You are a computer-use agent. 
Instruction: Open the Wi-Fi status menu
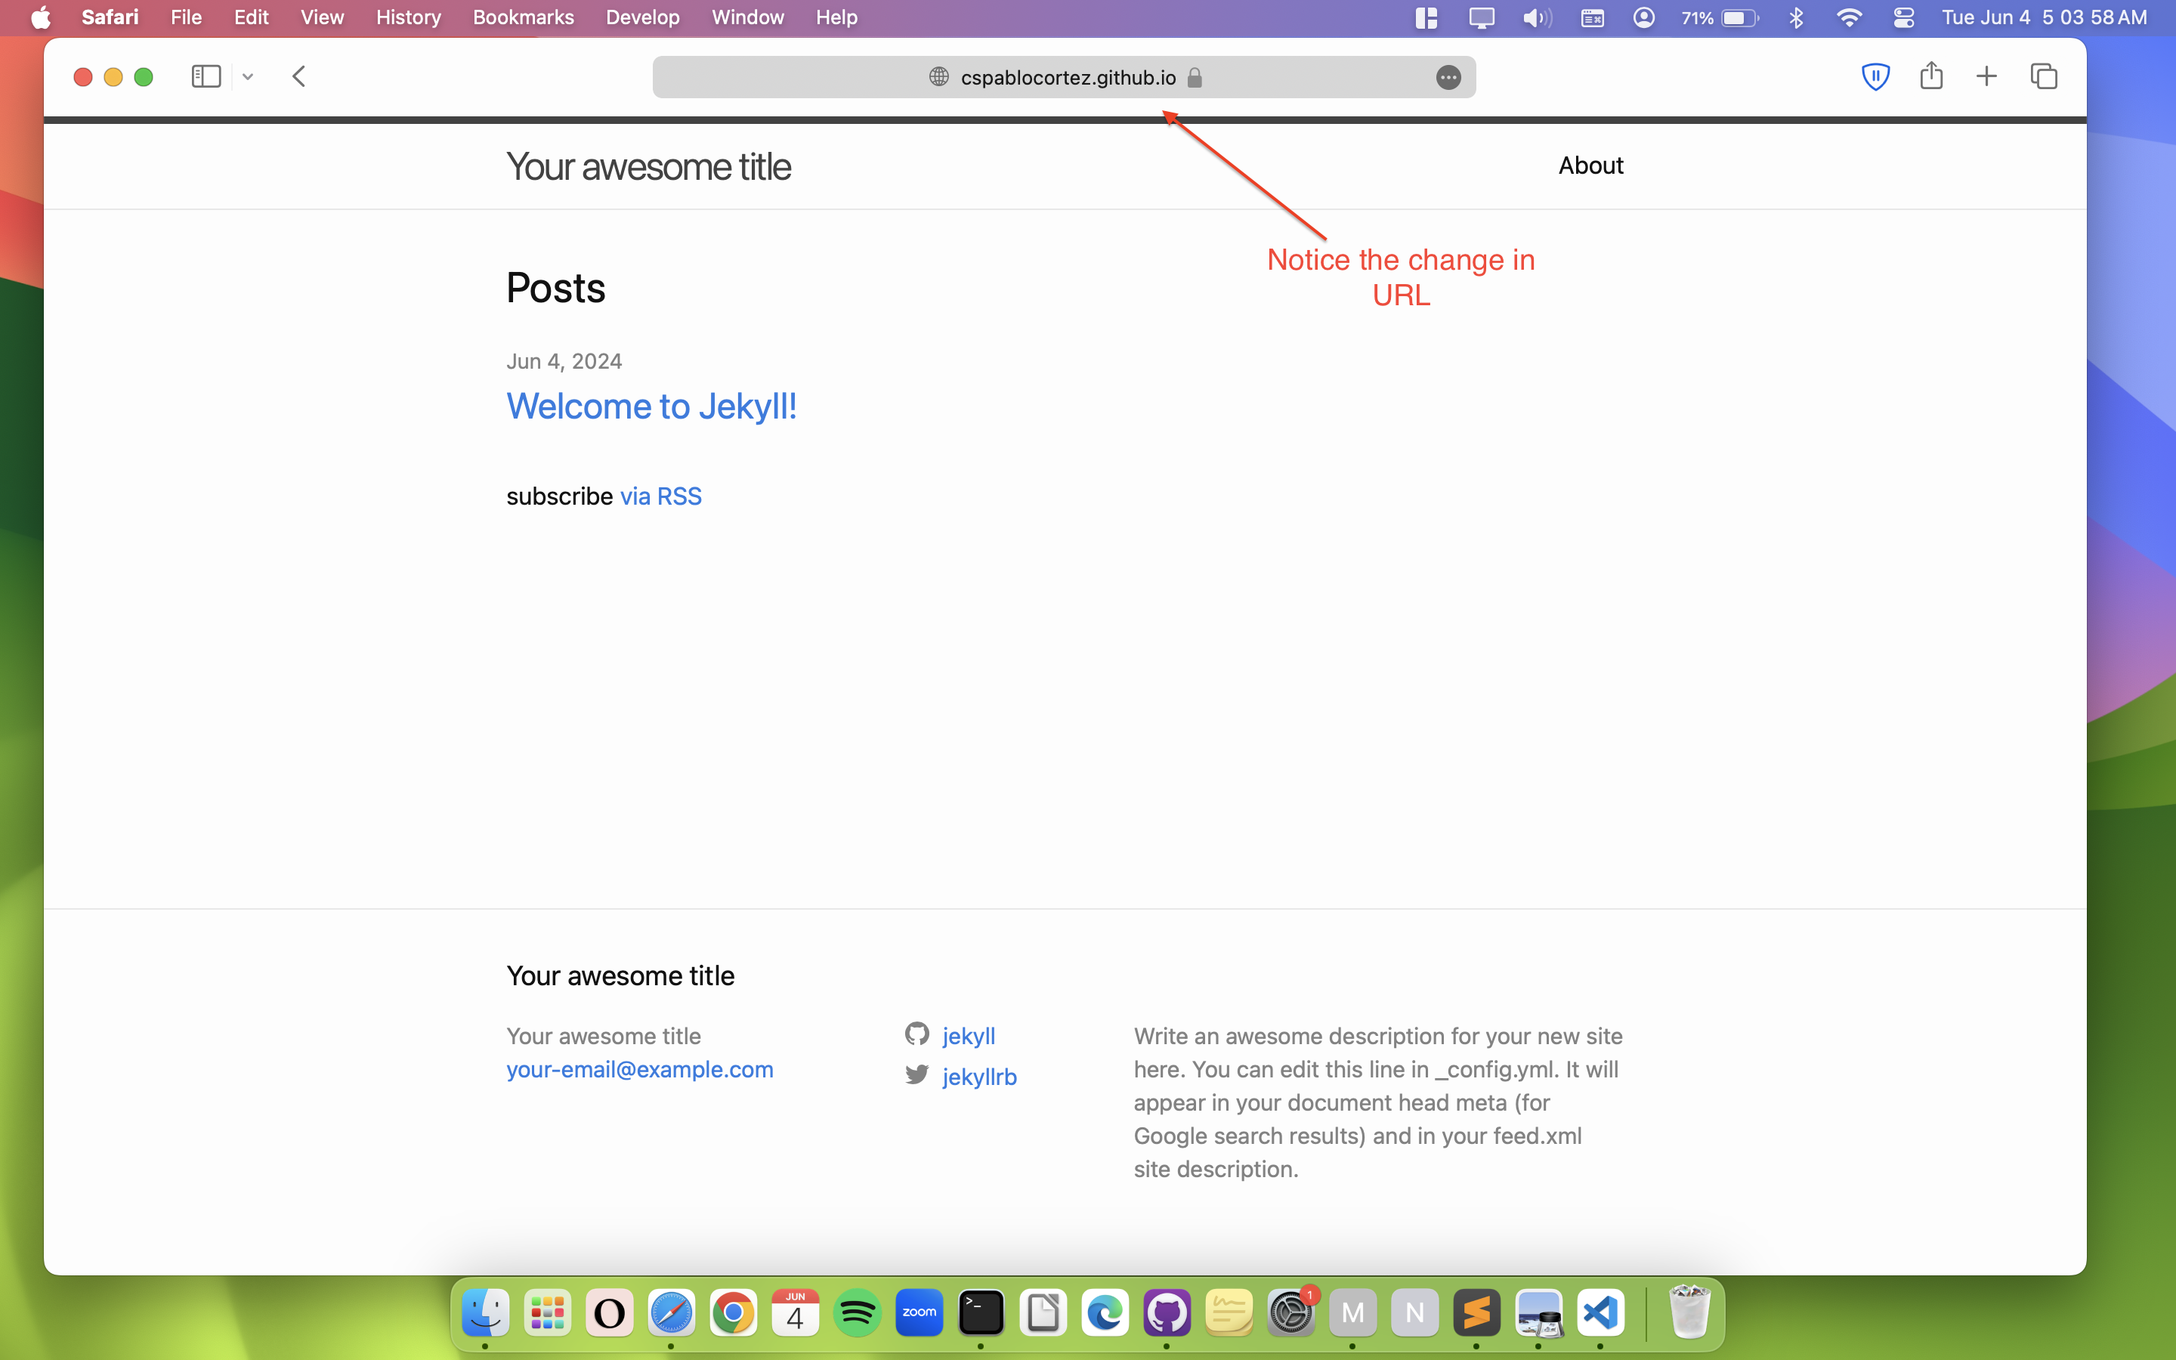pyautogui.click(x=1849, y=18)
